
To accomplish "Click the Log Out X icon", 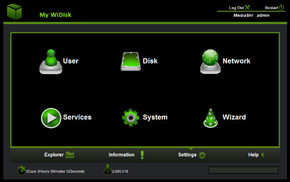I will pos(247,8).
